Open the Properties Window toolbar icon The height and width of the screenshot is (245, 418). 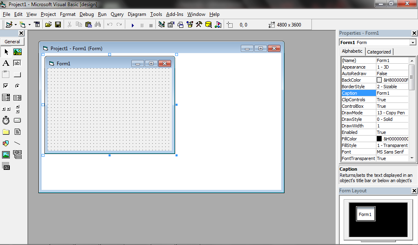click(171, 24)
